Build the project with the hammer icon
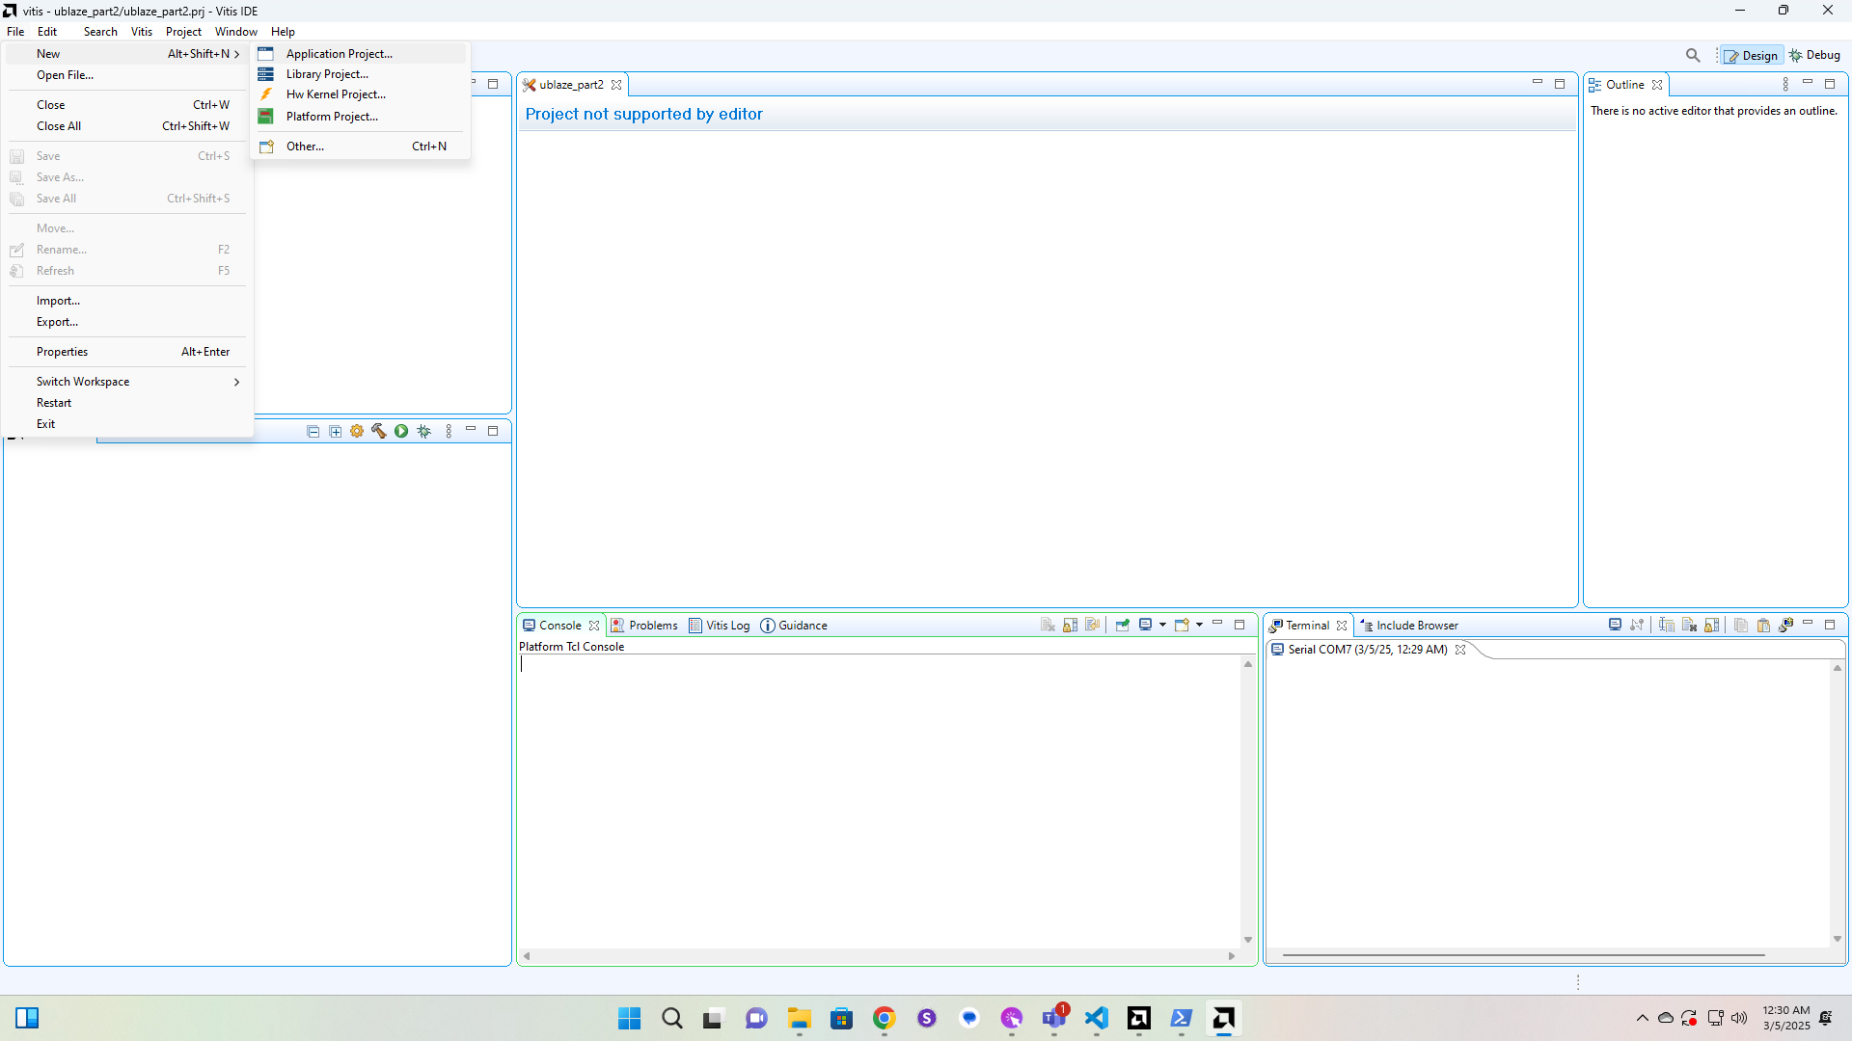Screen dimensions: 1852x1041 (x=377, y=431)
